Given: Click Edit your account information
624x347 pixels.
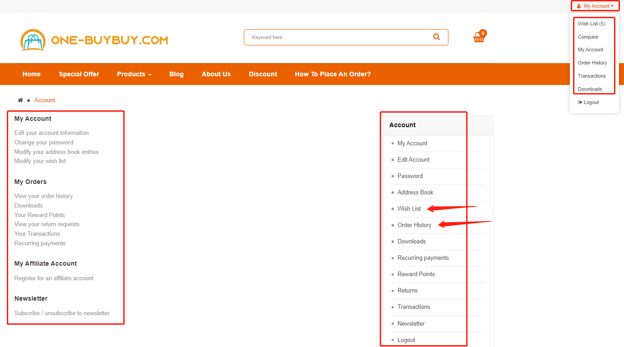Looking at the screenshot, I should tap(51, 133).
